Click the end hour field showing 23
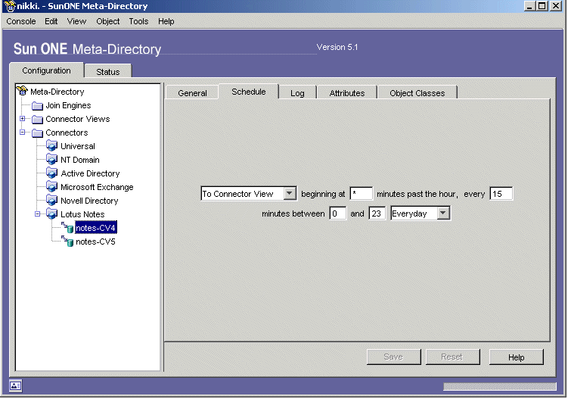This screenshot has width=568, height=399. click(377, 214)
